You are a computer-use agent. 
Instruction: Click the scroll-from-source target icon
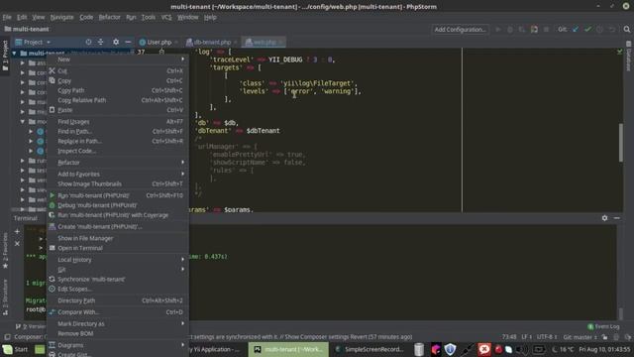88,42
